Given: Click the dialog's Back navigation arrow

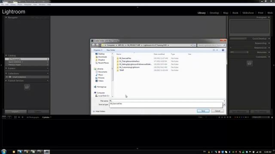Looking at the screenshot, I should click(x=93, y=45).
